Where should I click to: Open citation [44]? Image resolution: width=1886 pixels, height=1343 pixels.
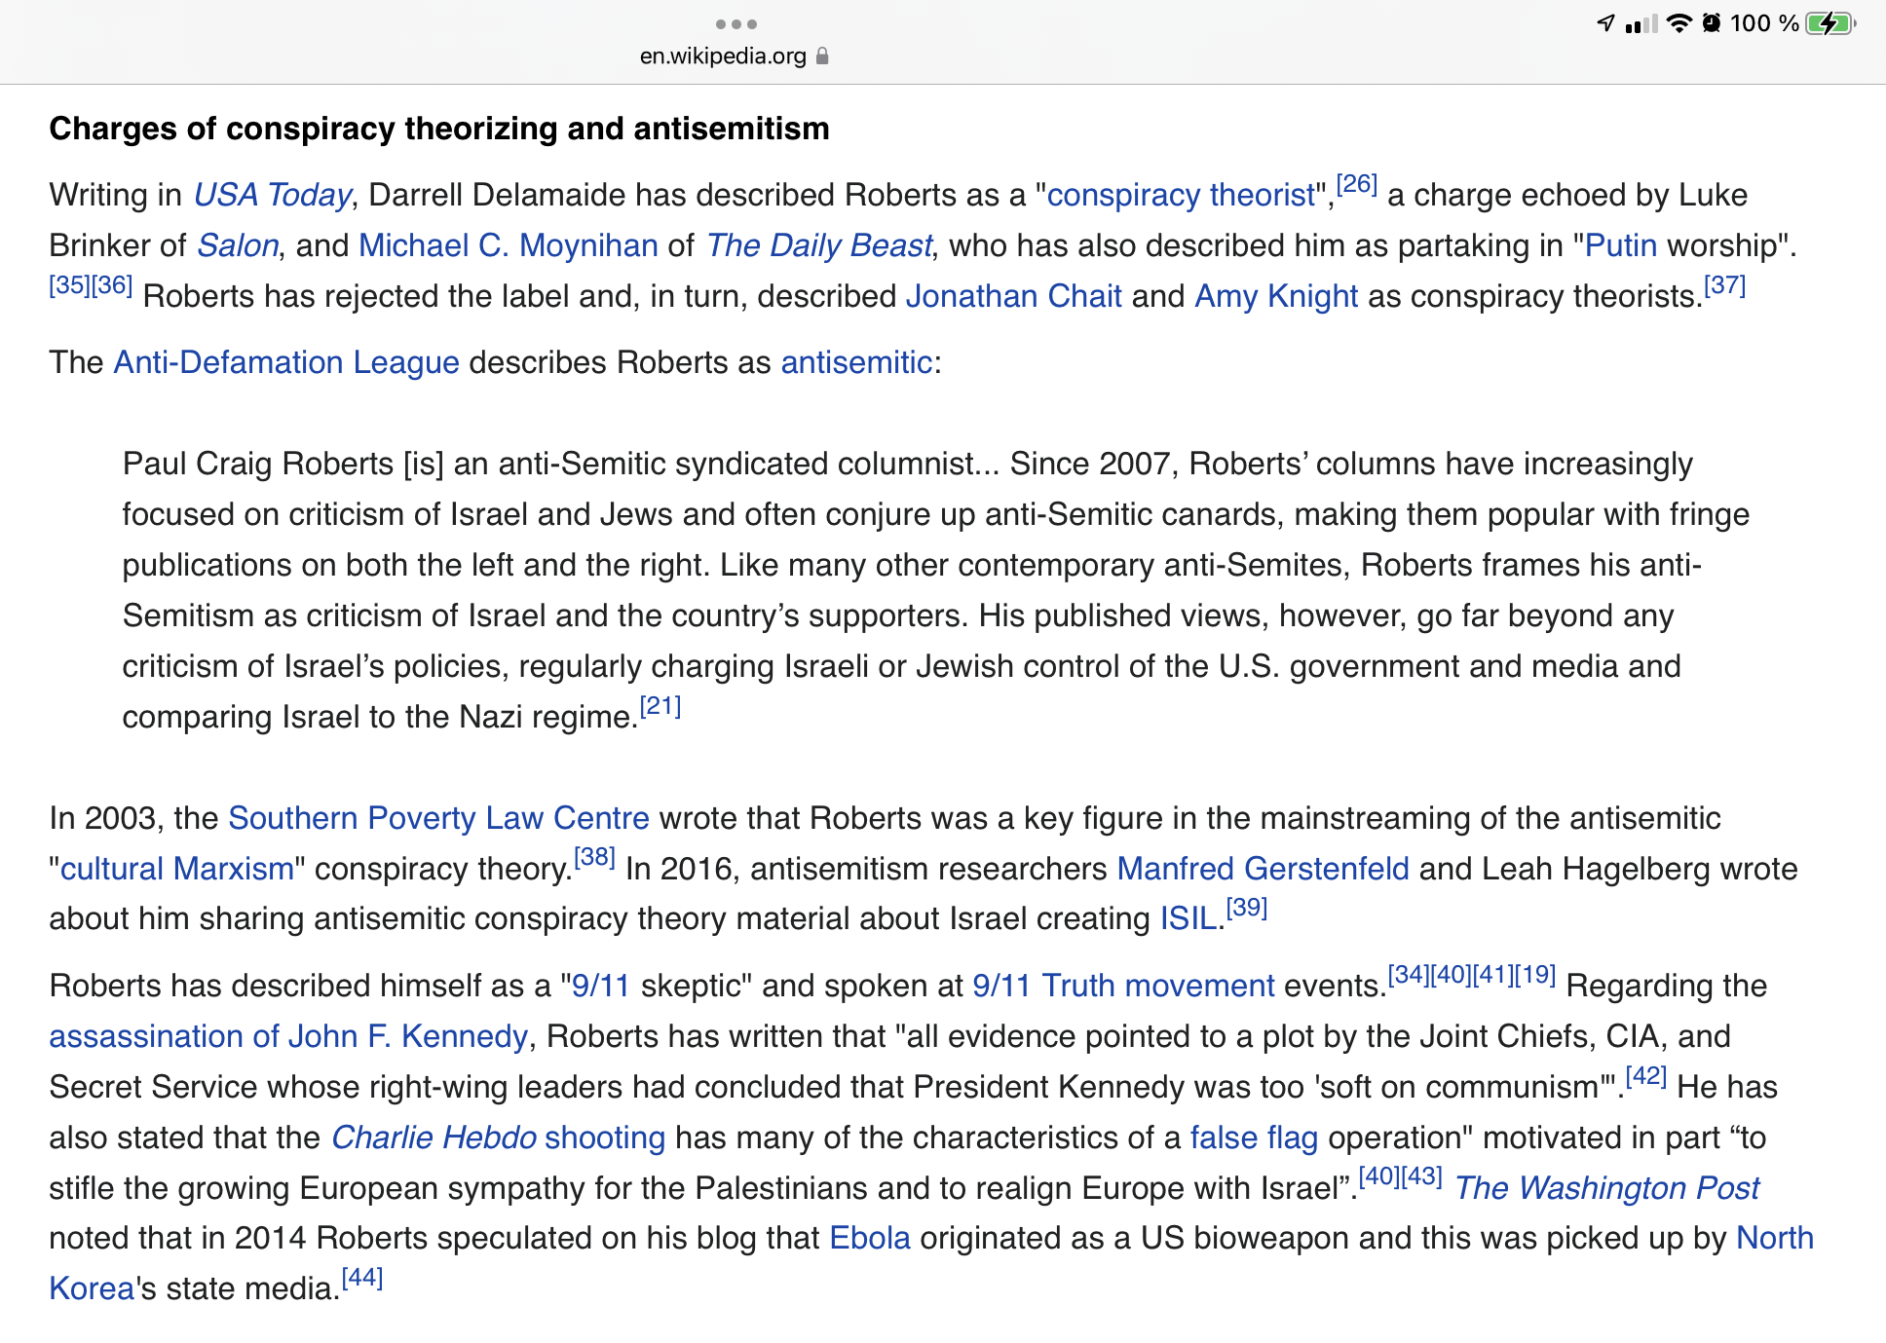[x=362, y=1278]
